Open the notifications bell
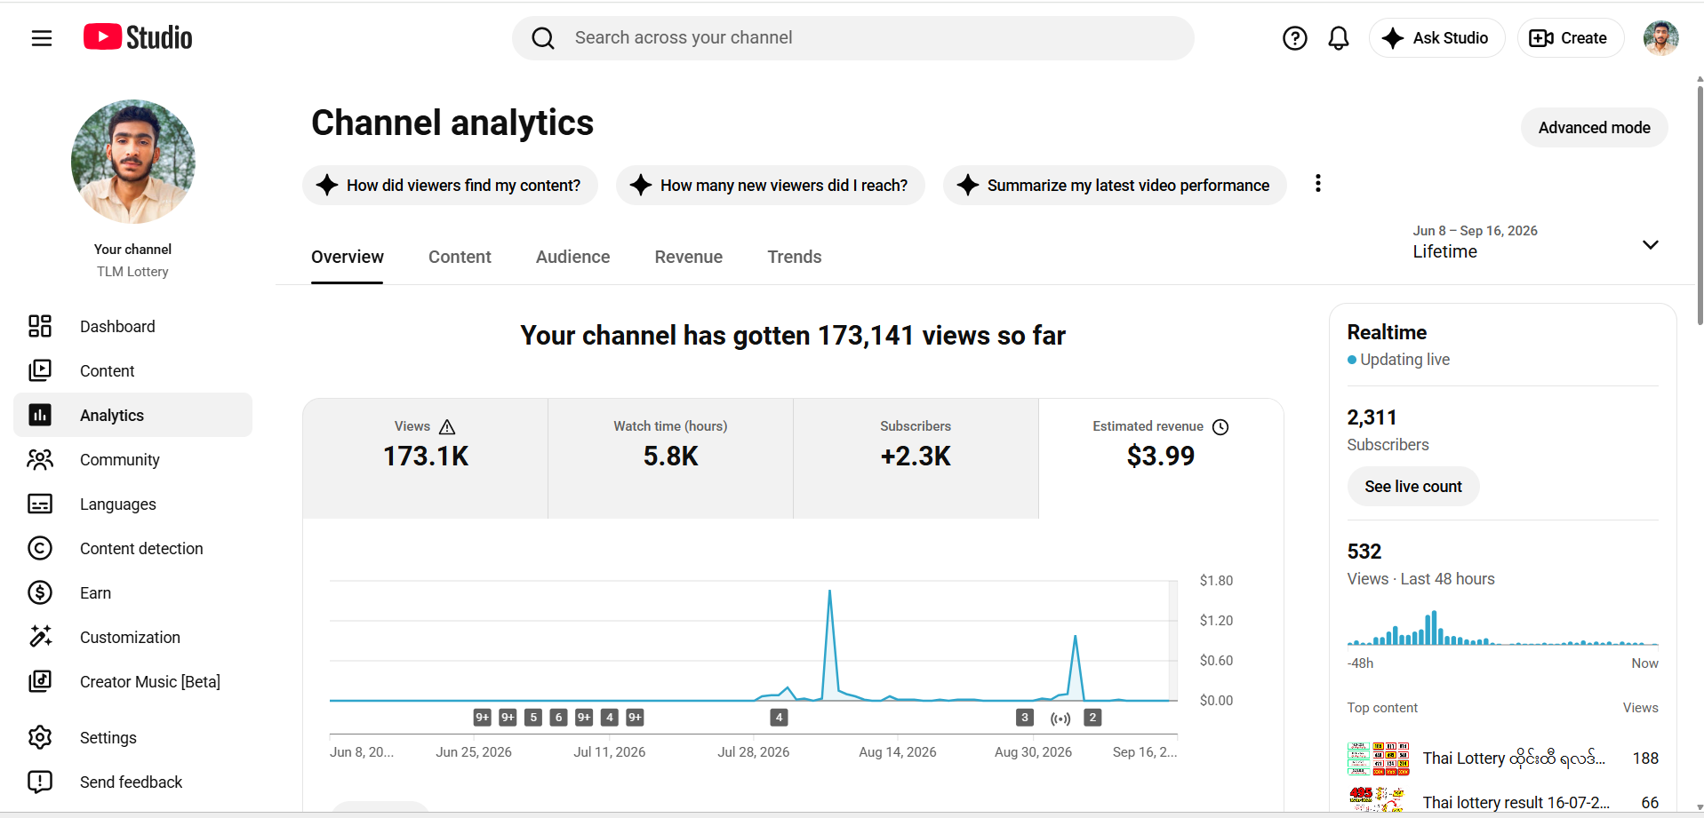Screen dimensions: 1704x818 [x=1339, y=38]
